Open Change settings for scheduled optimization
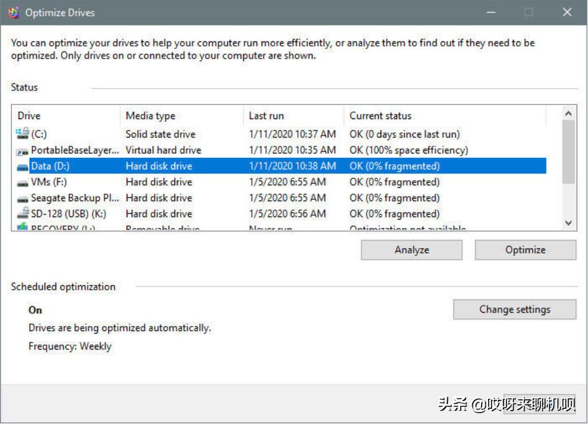 click(514, 309)
